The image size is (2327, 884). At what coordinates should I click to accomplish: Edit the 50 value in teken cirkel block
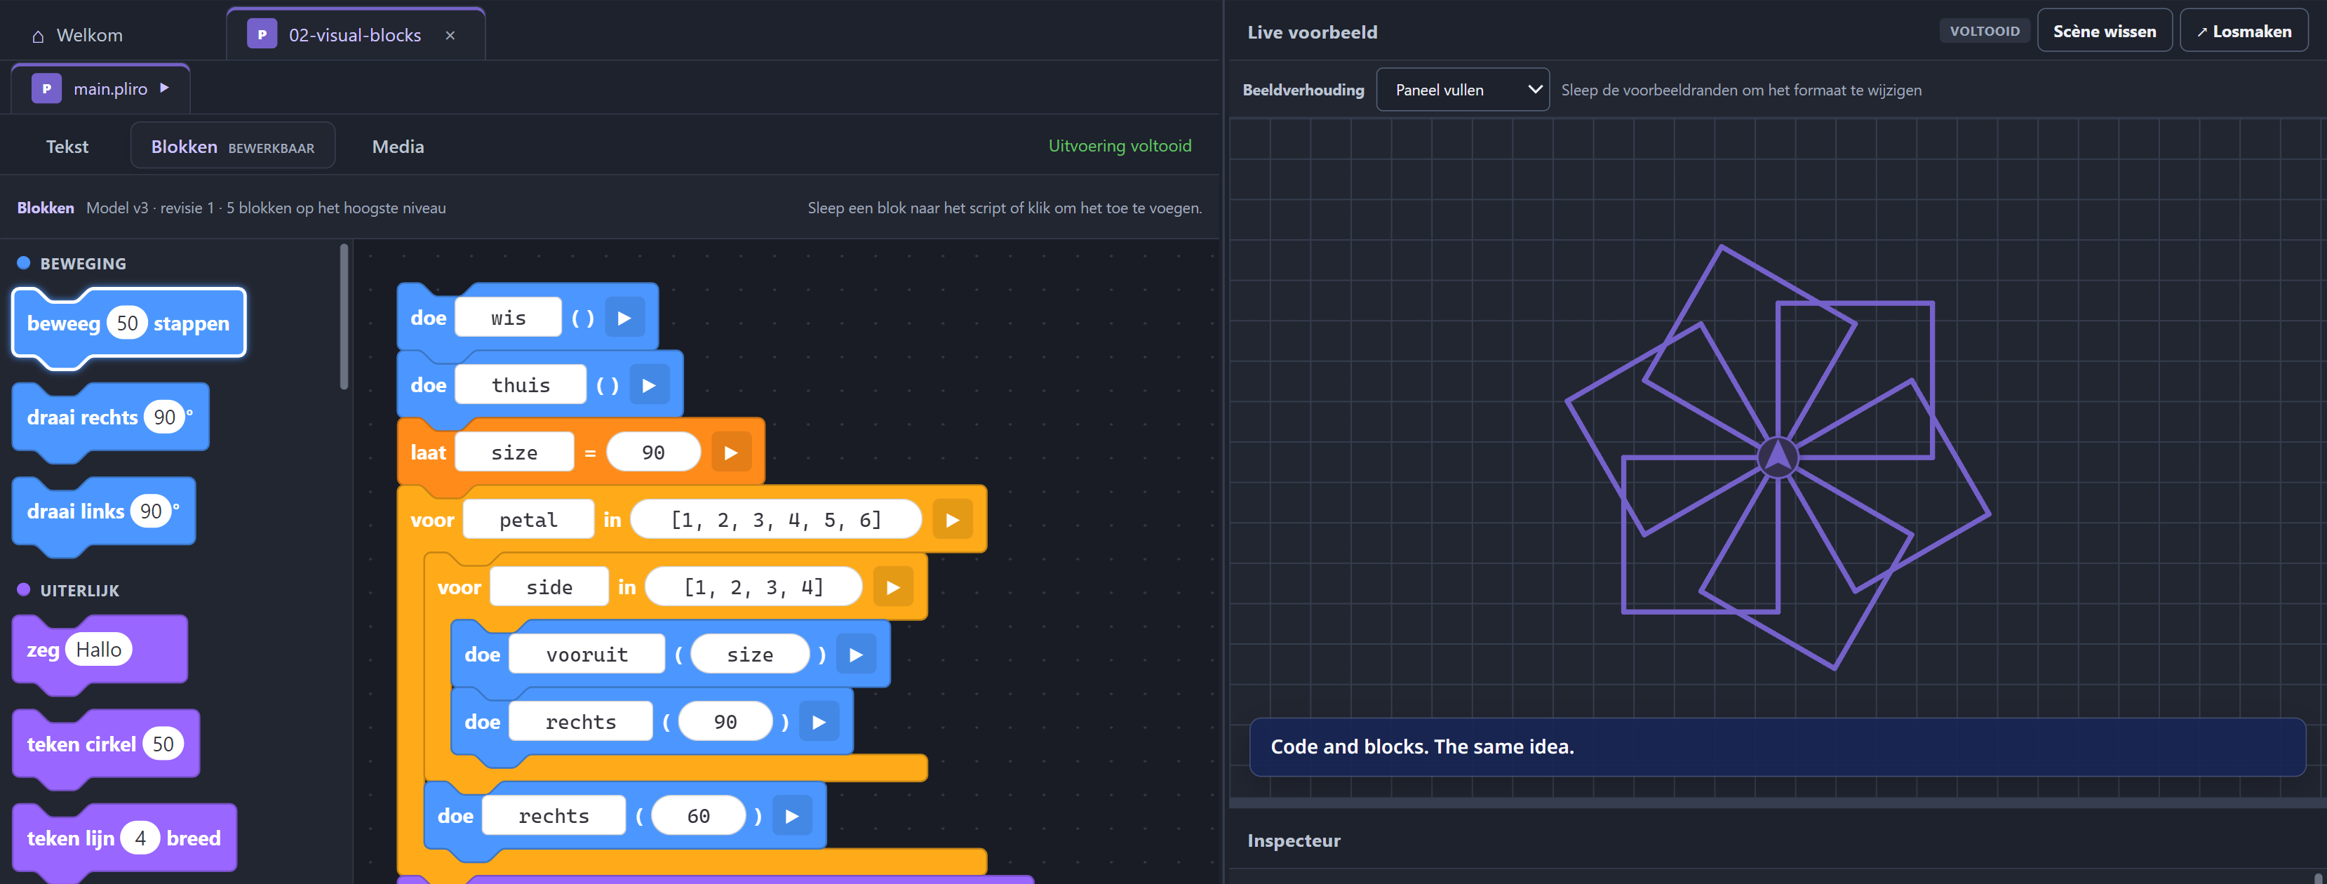163,744
